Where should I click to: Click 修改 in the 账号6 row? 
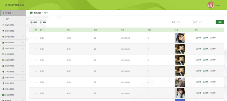[207, 60]
